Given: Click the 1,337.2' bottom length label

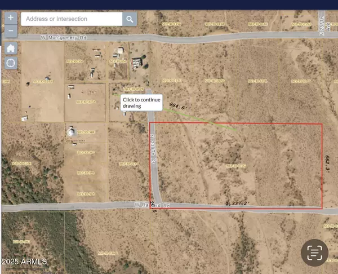Looking at the screenshot, I should point(238,204).
